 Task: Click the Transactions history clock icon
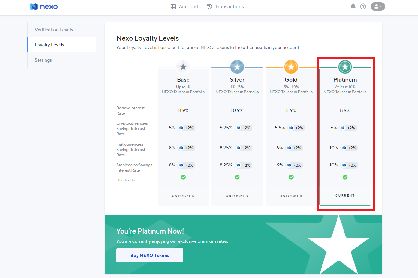coord(209,7)
